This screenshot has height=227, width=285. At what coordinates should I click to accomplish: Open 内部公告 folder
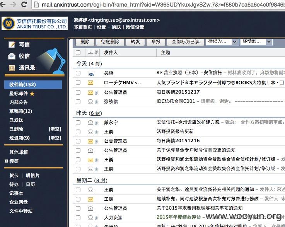(x=19, y=102)
